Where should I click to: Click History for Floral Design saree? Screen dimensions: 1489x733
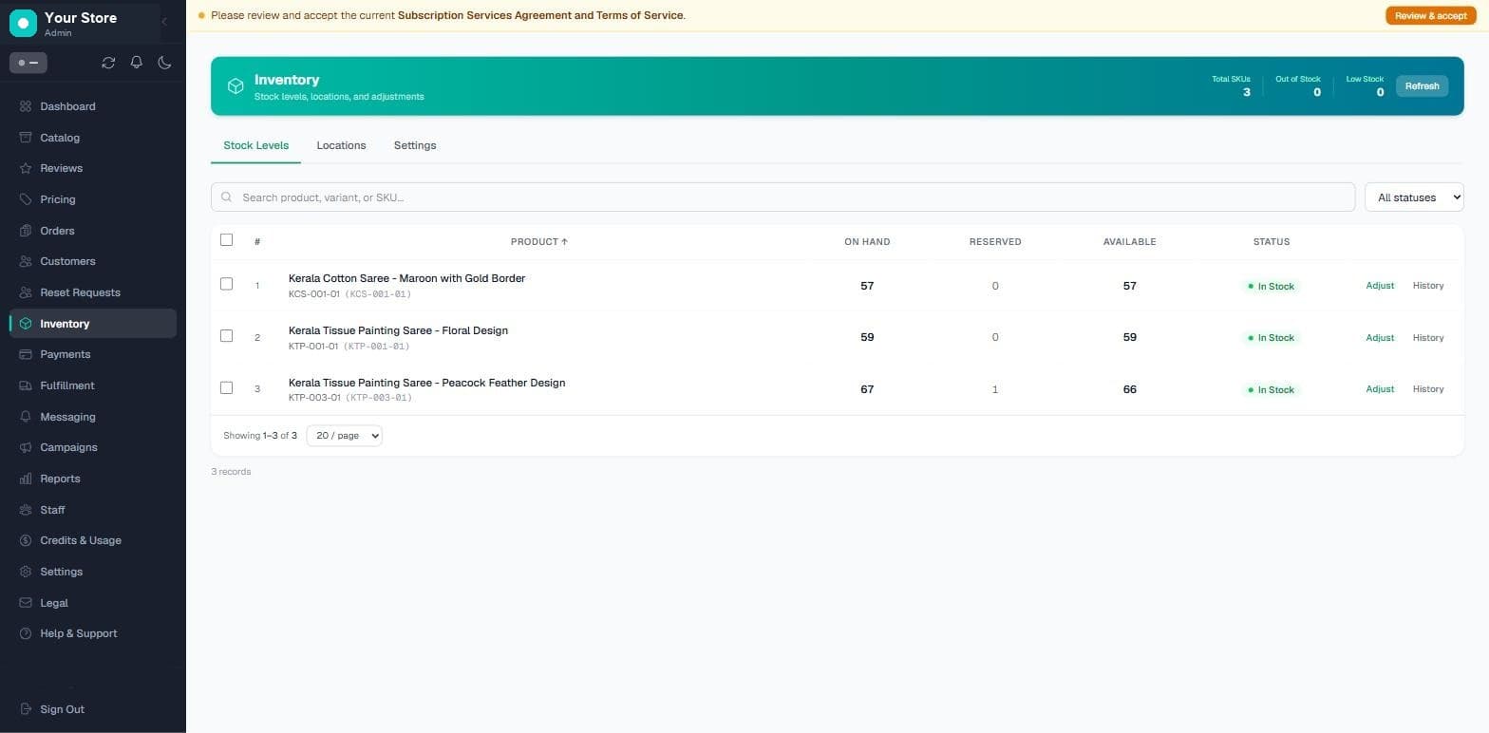(x=1428, y=338)
